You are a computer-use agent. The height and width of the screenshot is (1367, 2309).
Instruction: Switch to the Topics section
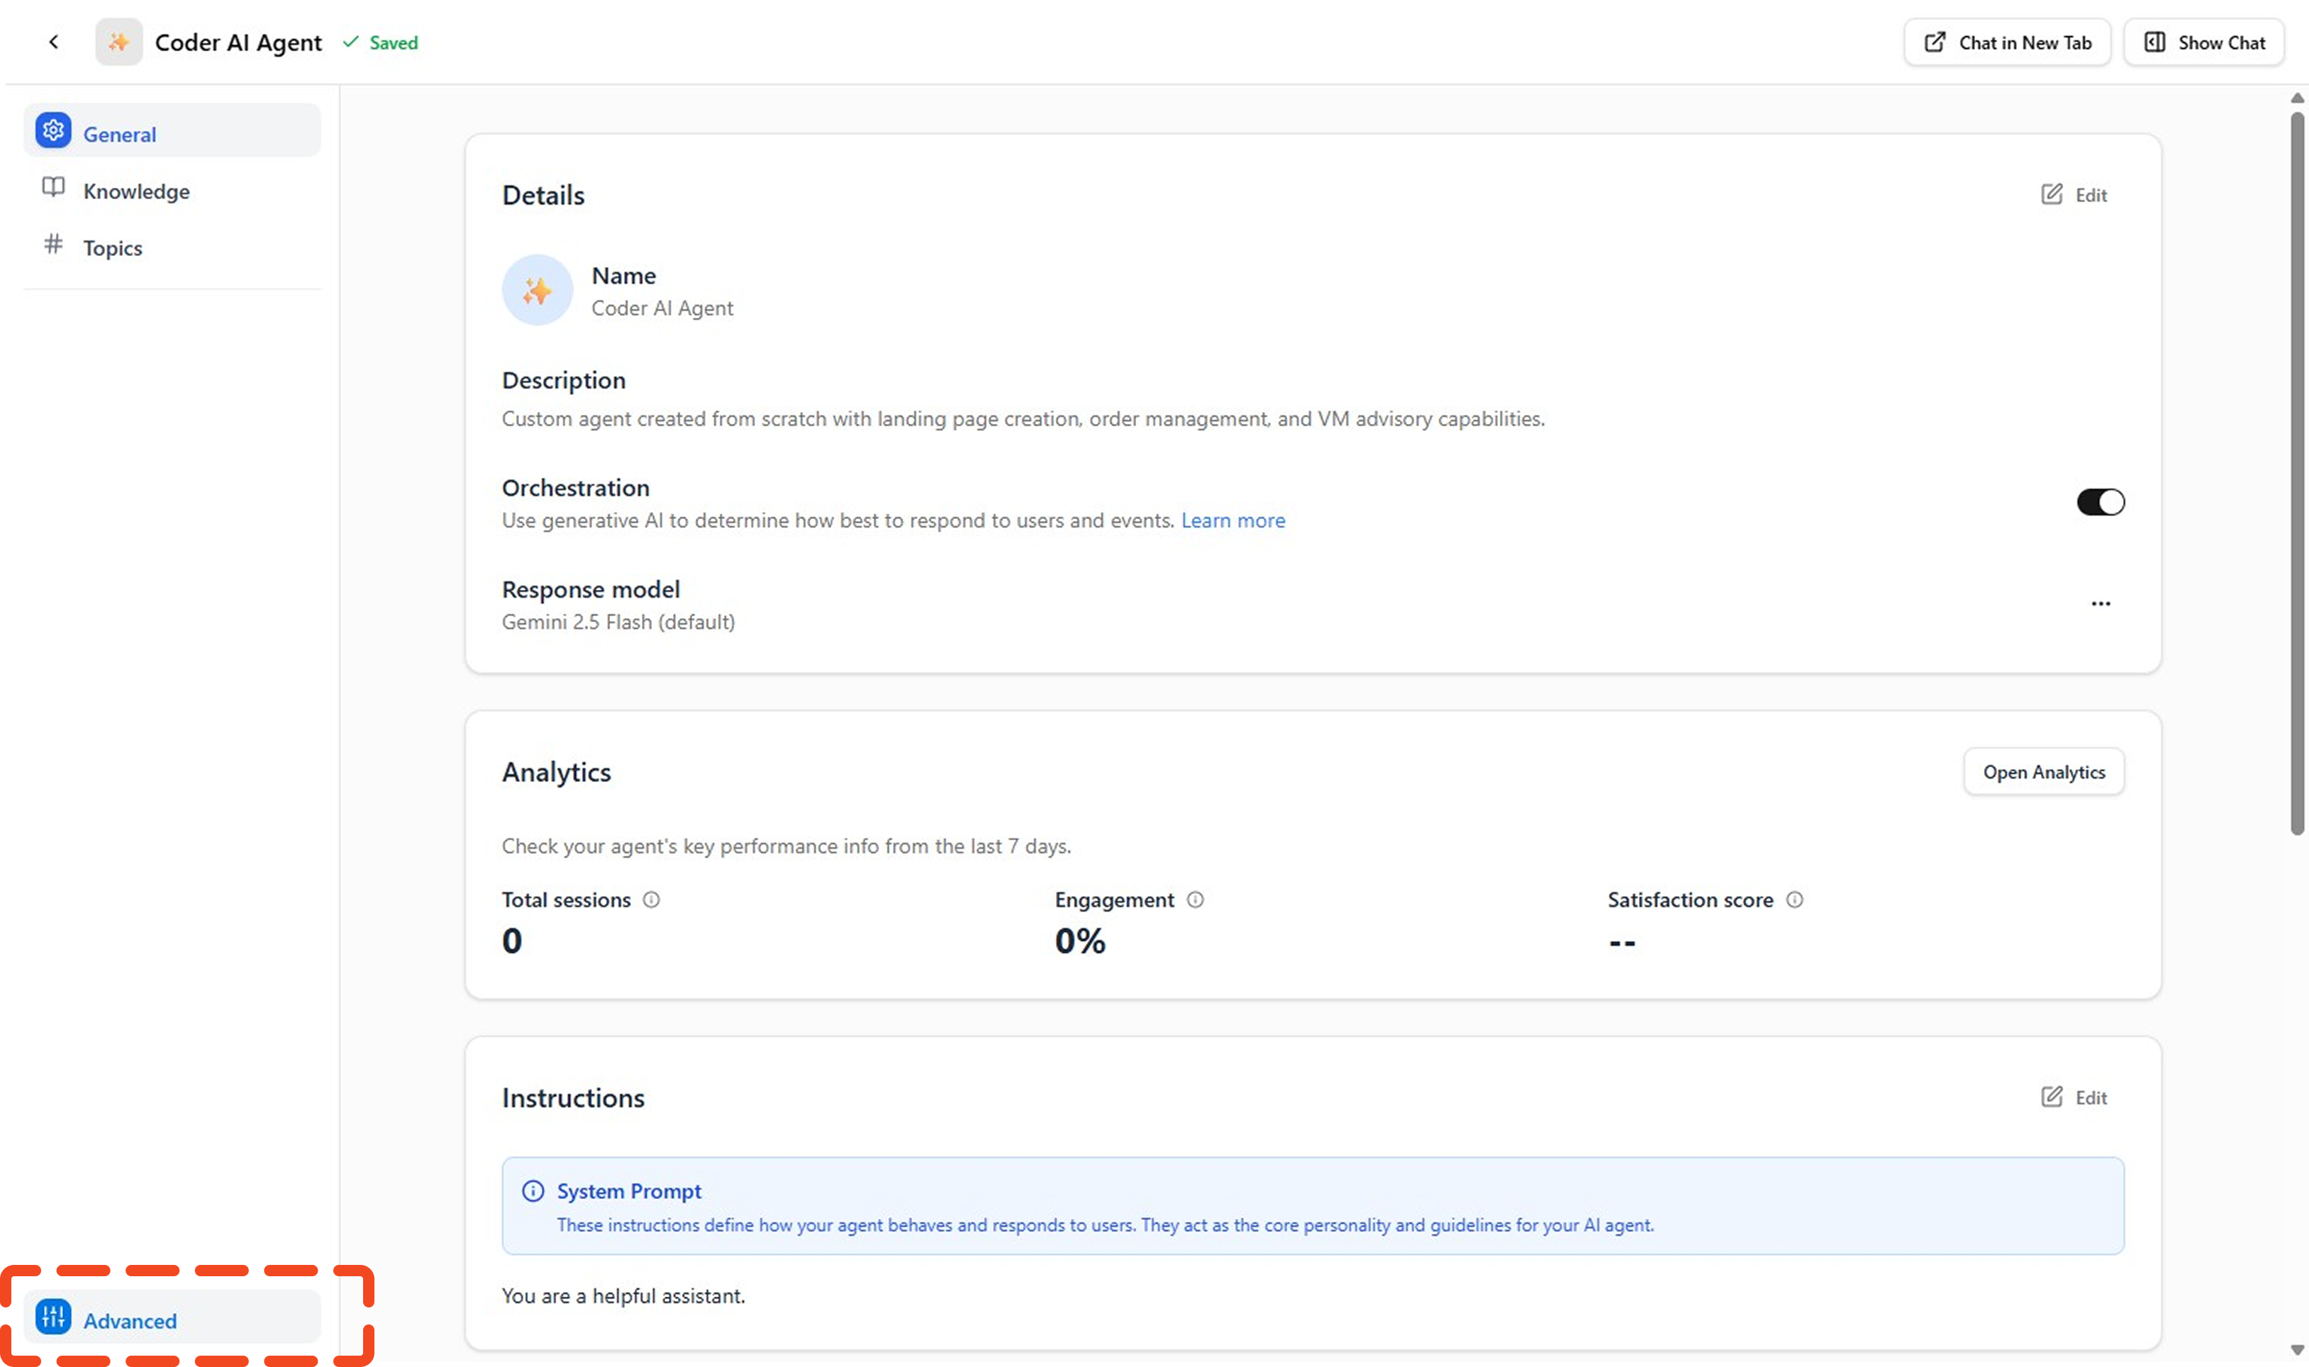[112, 249]
